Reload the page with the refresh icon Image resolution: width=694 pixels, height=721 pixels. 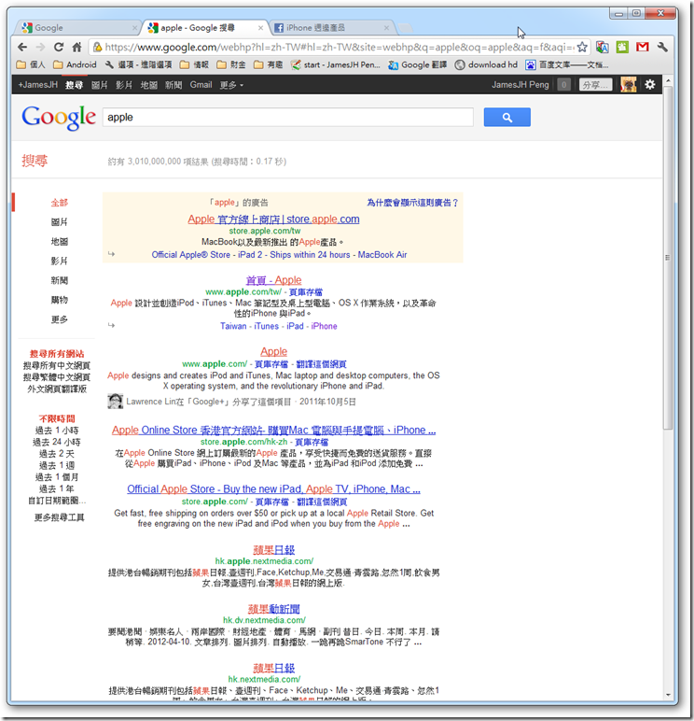(x=59, y=47)
